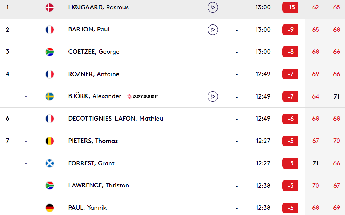Click the South Africa flag beside Coetzee
Image resolution: width=345 pixels, height=215 pixels.
pyautogui.click(x=49, y=52)
